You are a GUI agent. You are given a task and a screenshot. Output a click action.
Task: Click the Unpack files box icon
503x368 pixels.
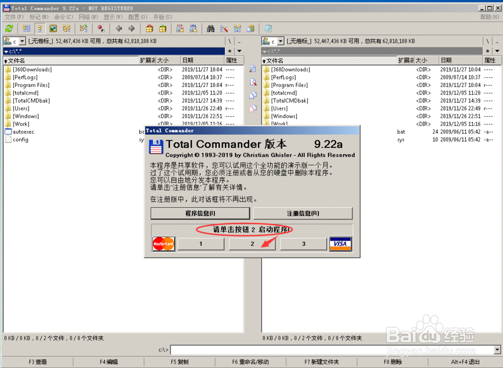[x=163, y=29]
